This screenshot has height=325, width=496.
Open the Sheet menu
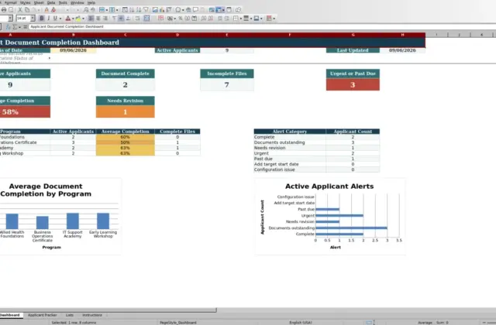point(39,2)
